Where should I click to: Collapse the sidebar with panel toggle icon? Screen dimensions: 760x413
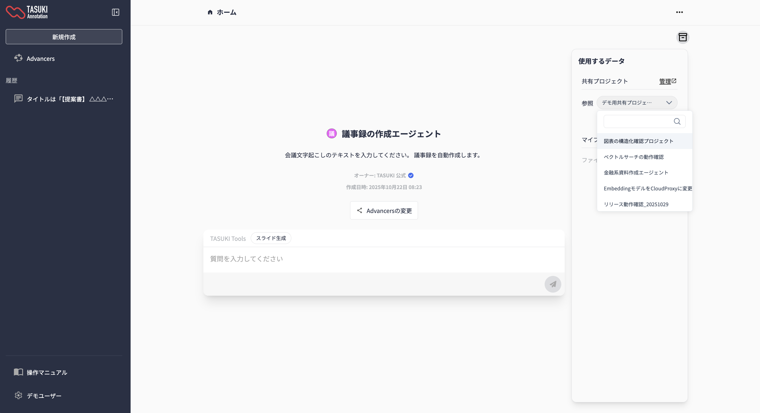click(115, 12)
